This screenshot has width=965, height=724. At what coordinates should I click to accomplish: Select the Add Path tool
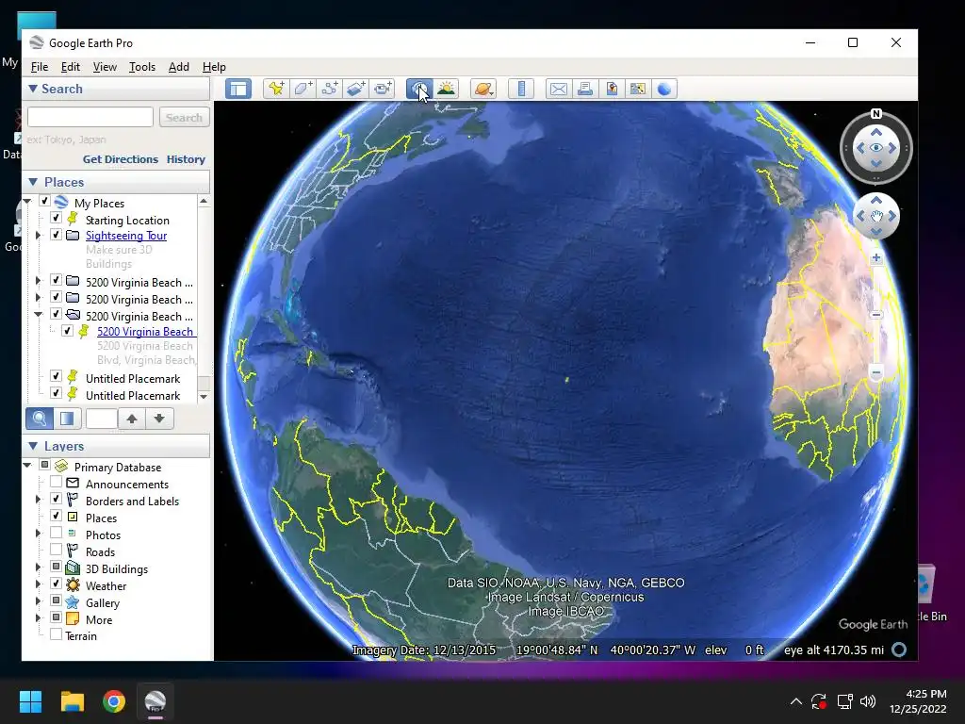coord(329,89)
